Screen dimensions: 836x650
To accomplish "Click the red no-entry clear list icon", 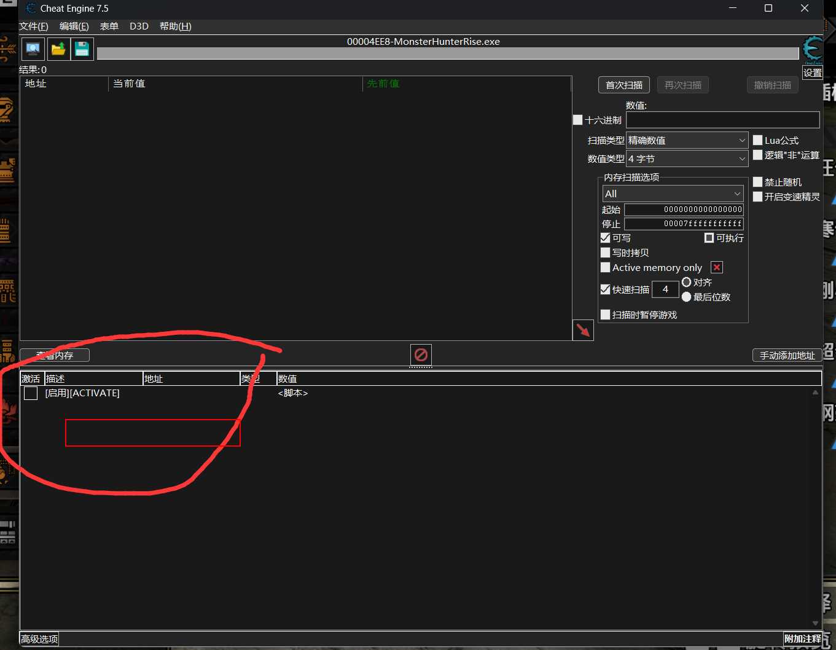I will [421, 354].
